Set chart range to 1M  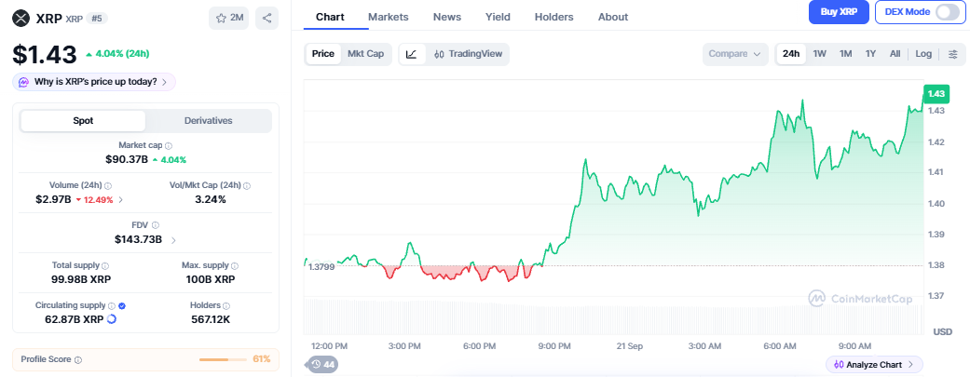click(x=846, y=54)
